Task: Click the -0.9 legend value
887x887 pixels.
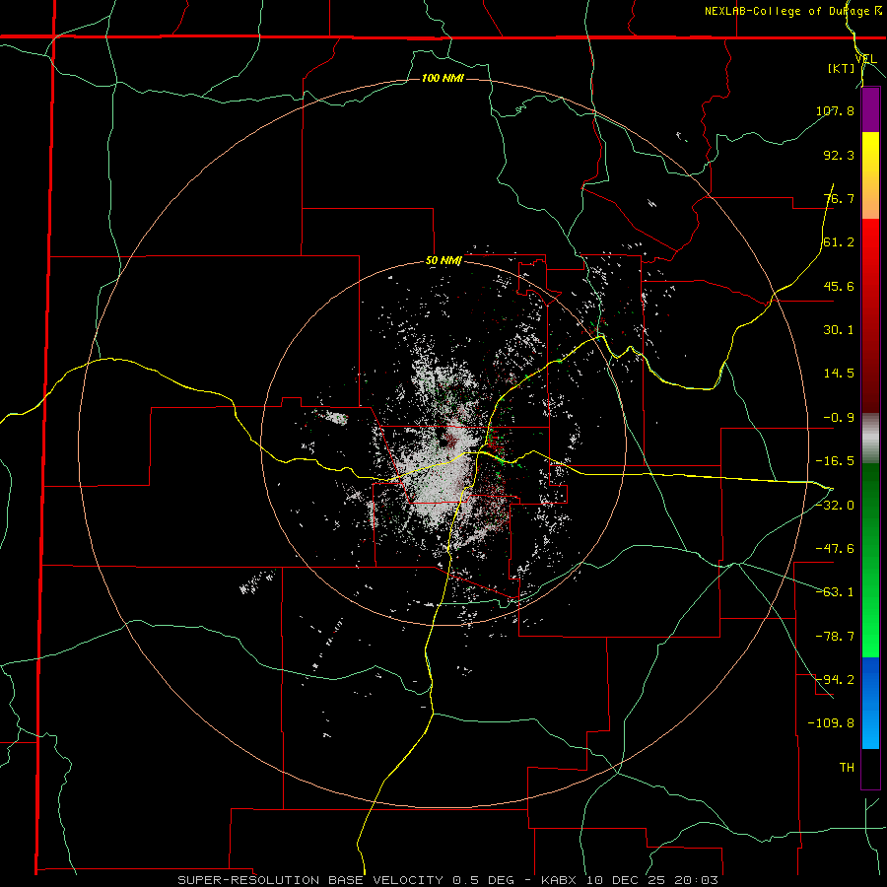Action: (839, 418)
